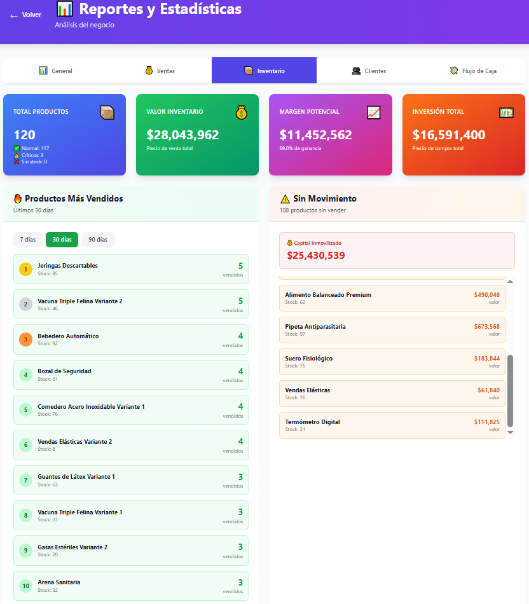Viewport: 529px width, 604px height.
Task: Go back with the Volver button
Action: pyautogui.click(x=26, y=15)
